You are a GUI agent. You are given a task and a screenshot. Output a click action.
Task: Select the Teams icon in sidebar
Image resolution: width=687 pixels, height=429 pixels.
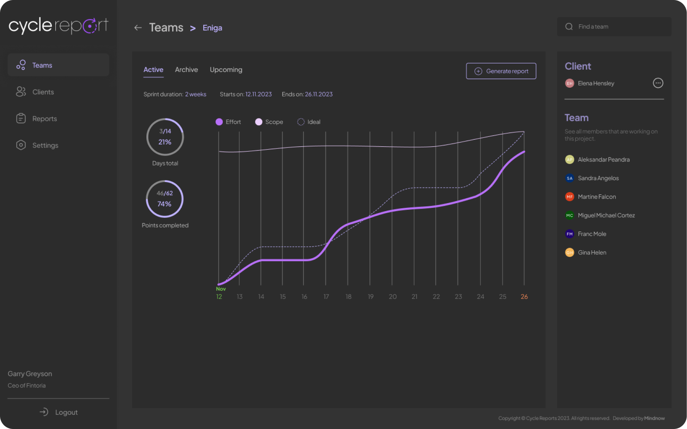coord(21,65)
